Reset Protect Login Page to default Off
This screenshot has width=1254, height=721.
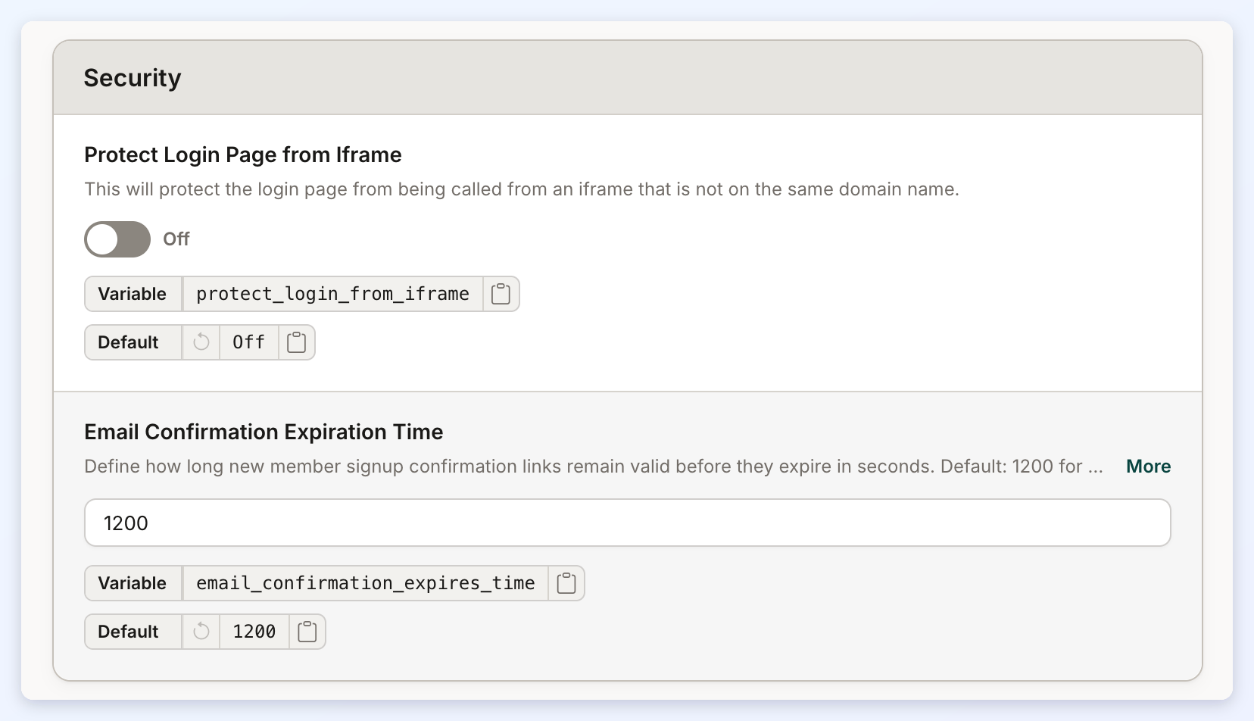pos(201,342)
